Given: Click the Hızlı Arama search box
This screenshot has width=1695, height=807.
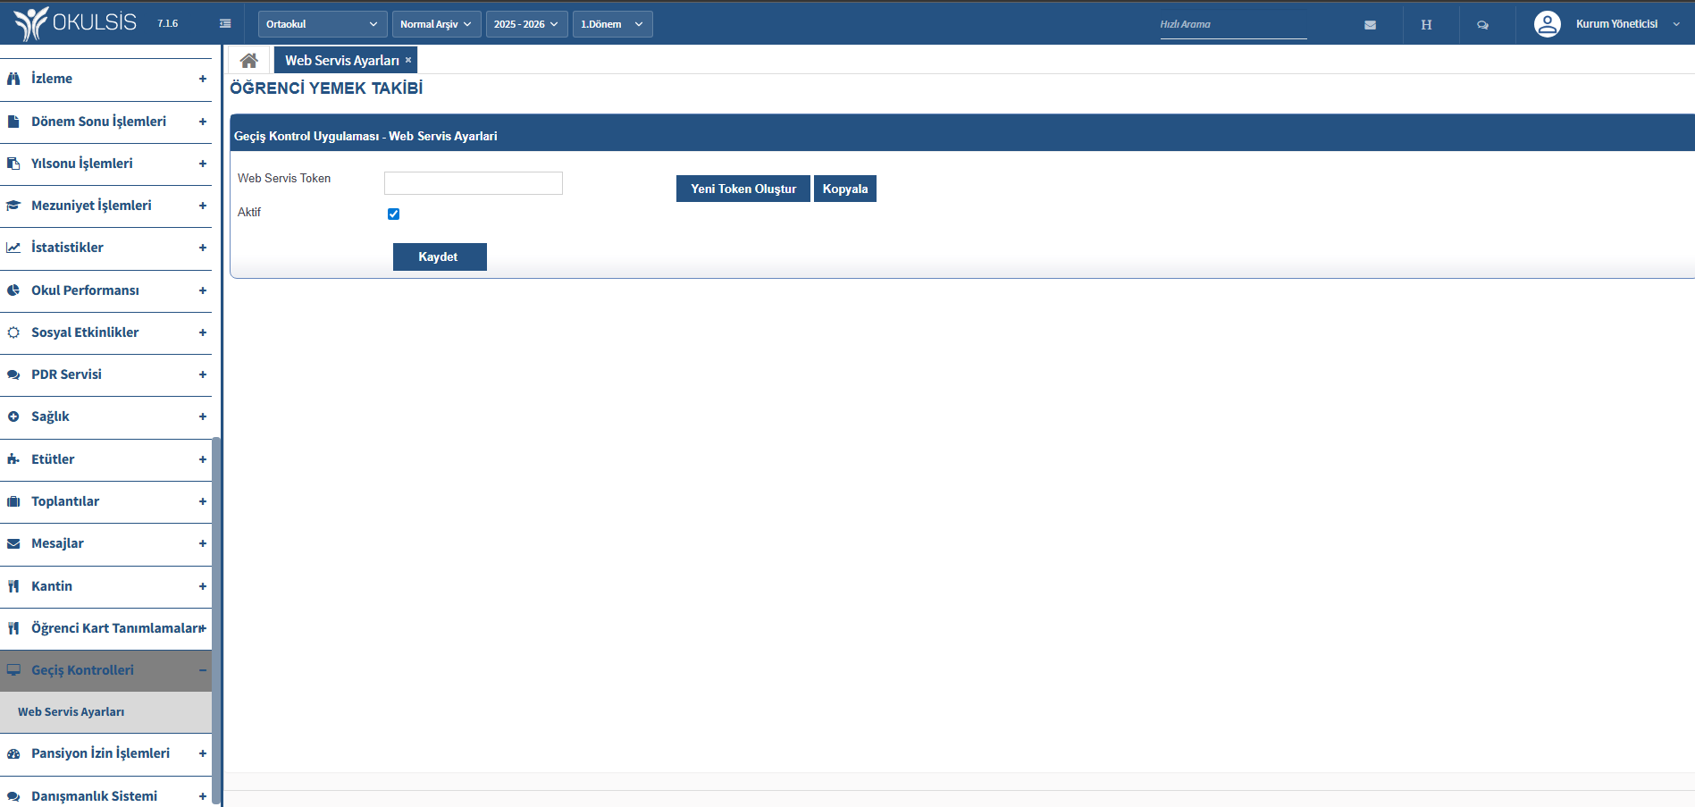Looking at the screenshot, I should pos(1232,25).
